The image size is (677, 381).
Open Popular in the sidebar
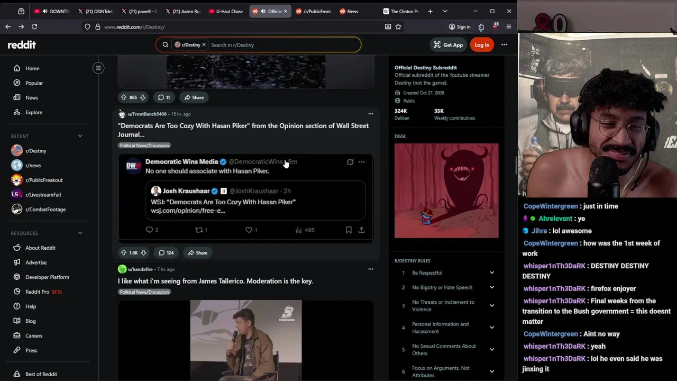point(34,83)
